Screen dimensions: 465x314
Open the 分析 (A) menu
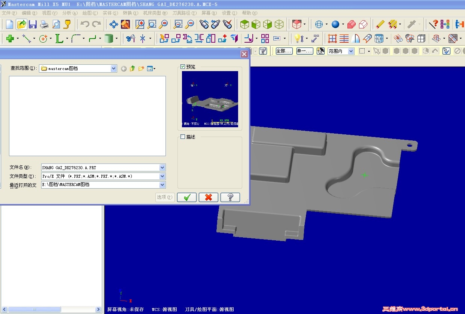pos(70,13)
